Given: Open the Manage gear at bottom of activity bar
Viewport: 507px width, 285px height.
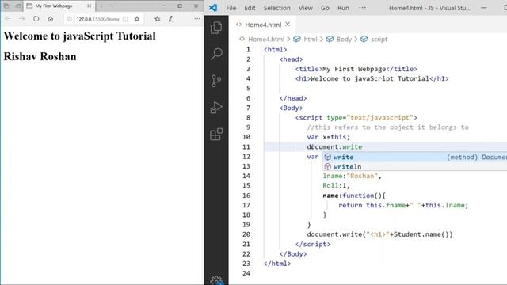Looking at the screenshot, I should click(x=216, y=280).
